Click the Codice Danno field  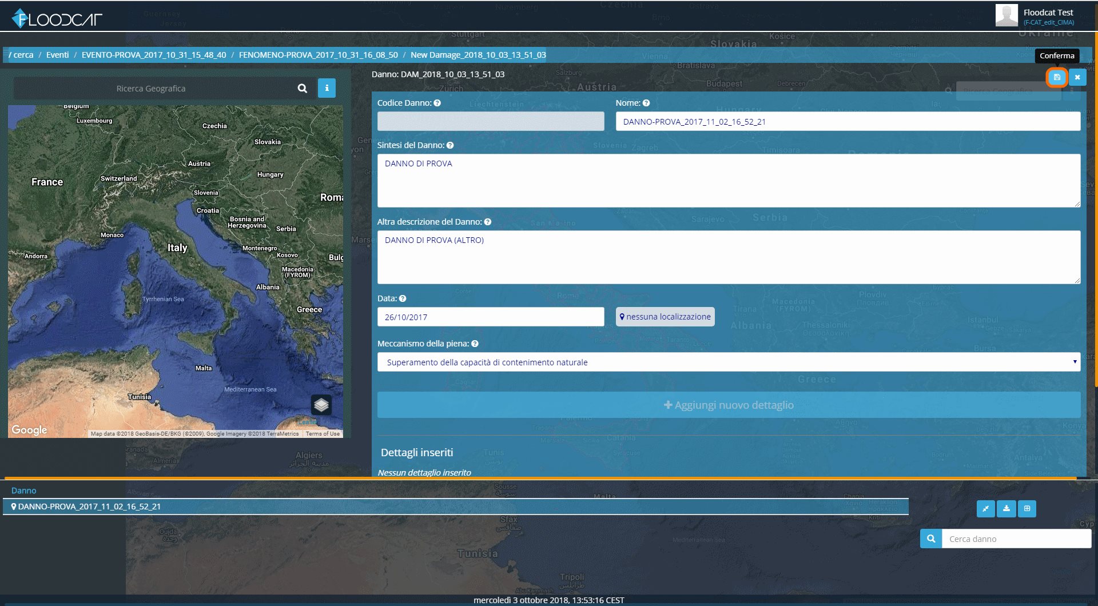click(x=491, y=121)
